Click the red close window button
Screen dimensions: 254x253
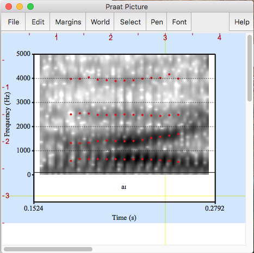[x=9, y=7]
